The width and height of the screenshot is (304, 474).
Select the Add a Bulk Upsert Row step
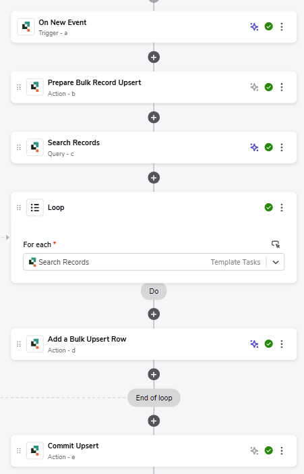(154, 344)
